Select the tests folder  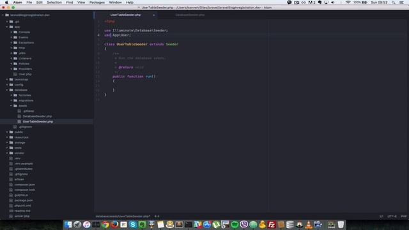(18, 148)
